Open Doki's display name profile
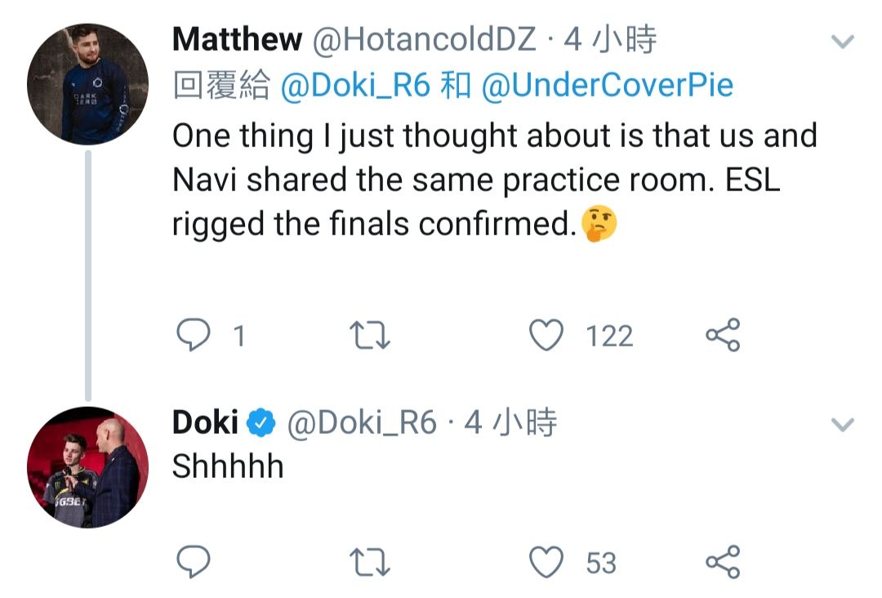 click(x=205, y=422)
